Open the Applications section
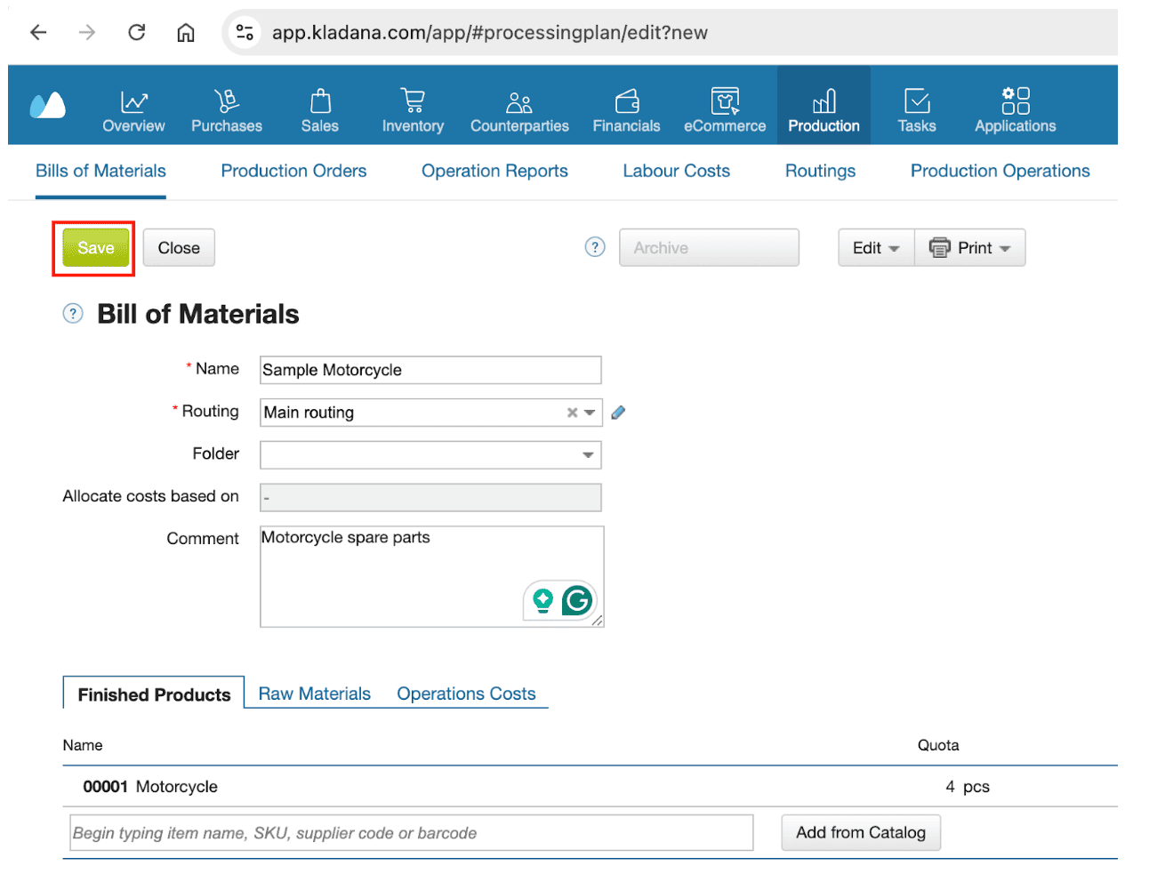Image resolution: width=1149 pixels, height=882 pixels. (x=1016, y=111)
